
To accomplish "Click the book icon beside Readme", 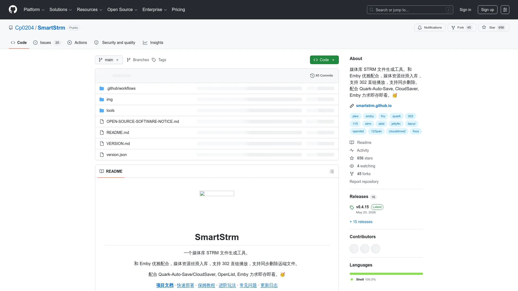I will click(352, 143).
